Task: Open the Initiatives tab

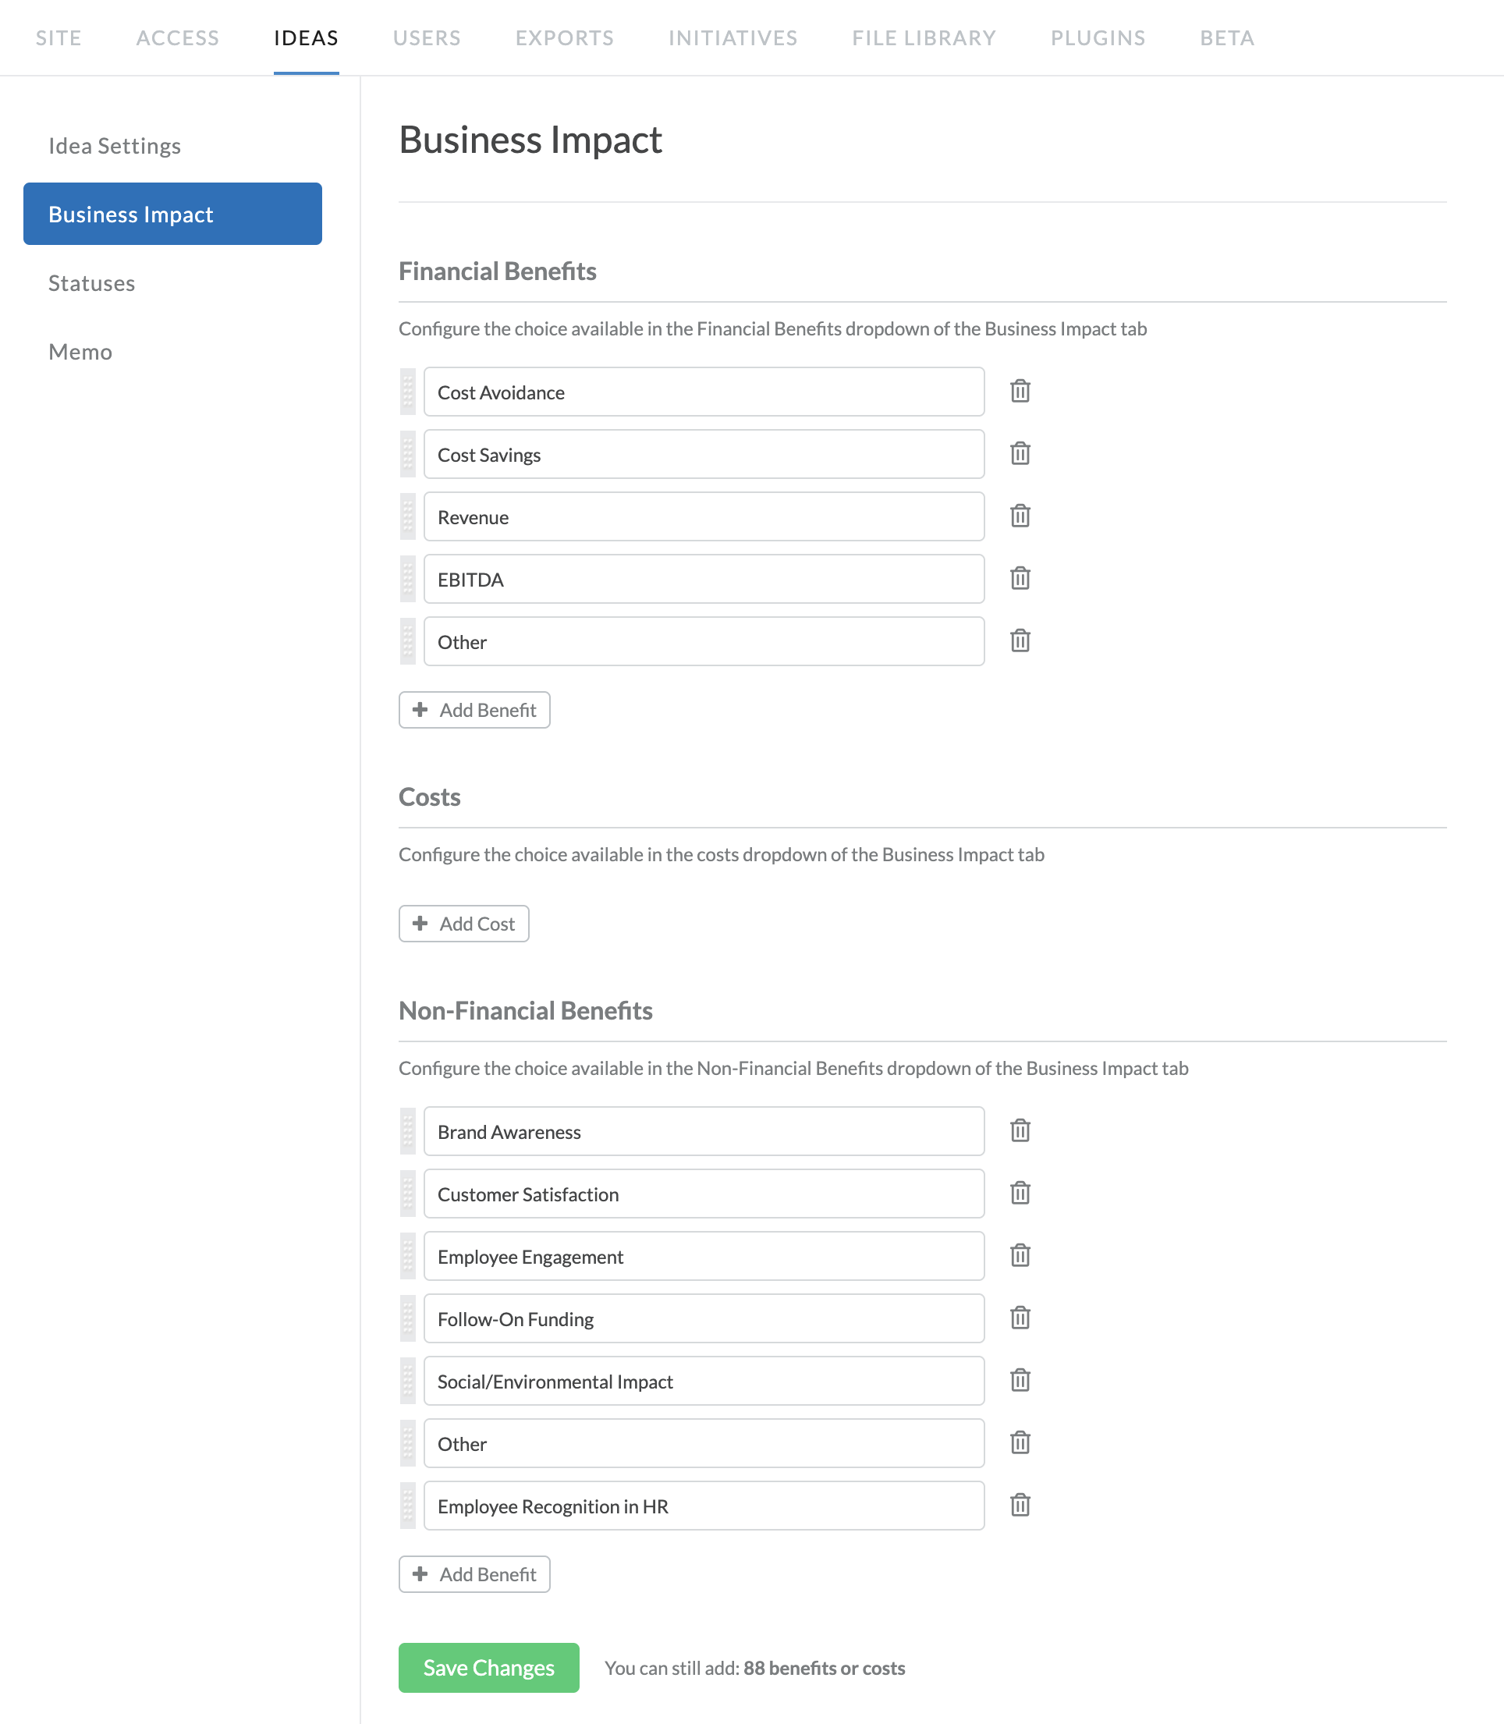Action: click(733, 37)
